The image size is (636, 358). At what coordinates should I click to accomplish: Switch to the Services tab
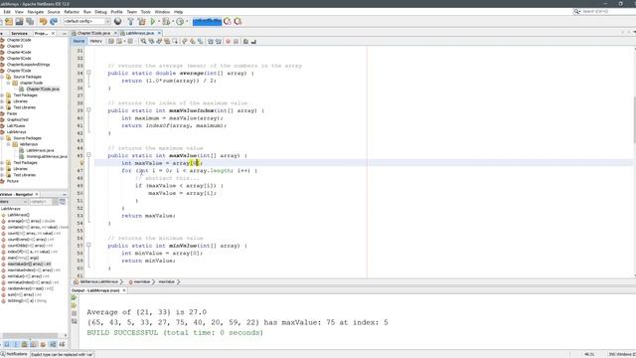19,33
